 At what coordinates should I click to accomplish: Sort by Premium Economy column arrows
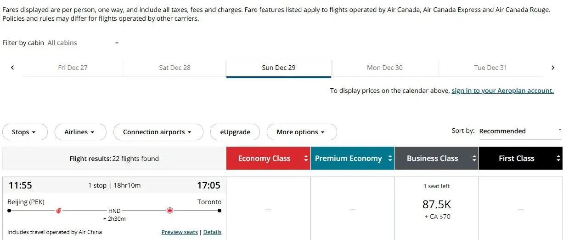[x=390, y=159]
